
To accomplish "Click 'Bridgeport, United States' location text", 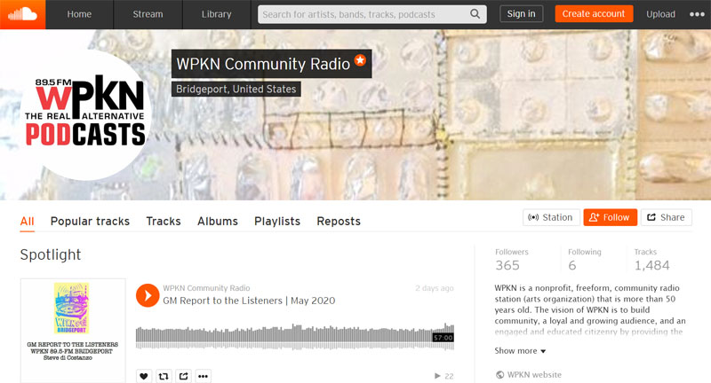I will point(236,89).
